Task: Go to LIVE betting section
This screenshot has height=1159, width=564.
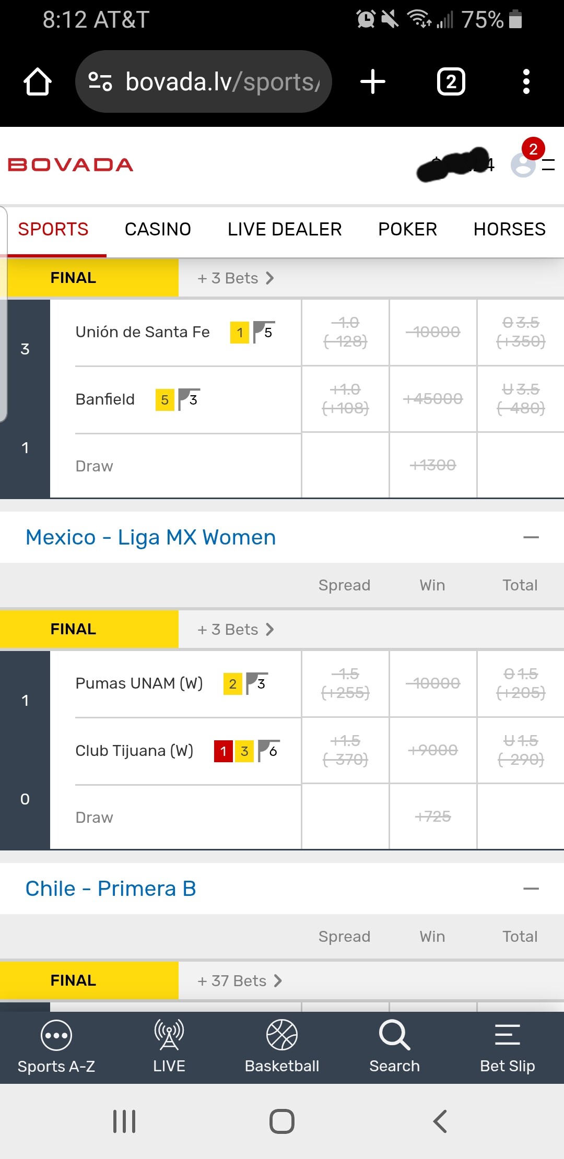Action: point(169,1047)
